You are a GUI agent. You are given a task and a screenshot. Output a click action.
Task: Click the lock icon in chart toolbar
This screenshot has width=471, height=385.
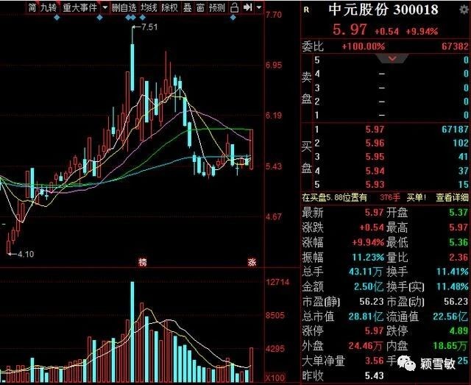point(234,7)
